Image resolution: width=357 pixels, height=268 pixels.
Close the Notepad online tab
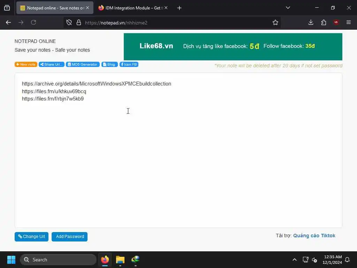(x=88, y=8)
